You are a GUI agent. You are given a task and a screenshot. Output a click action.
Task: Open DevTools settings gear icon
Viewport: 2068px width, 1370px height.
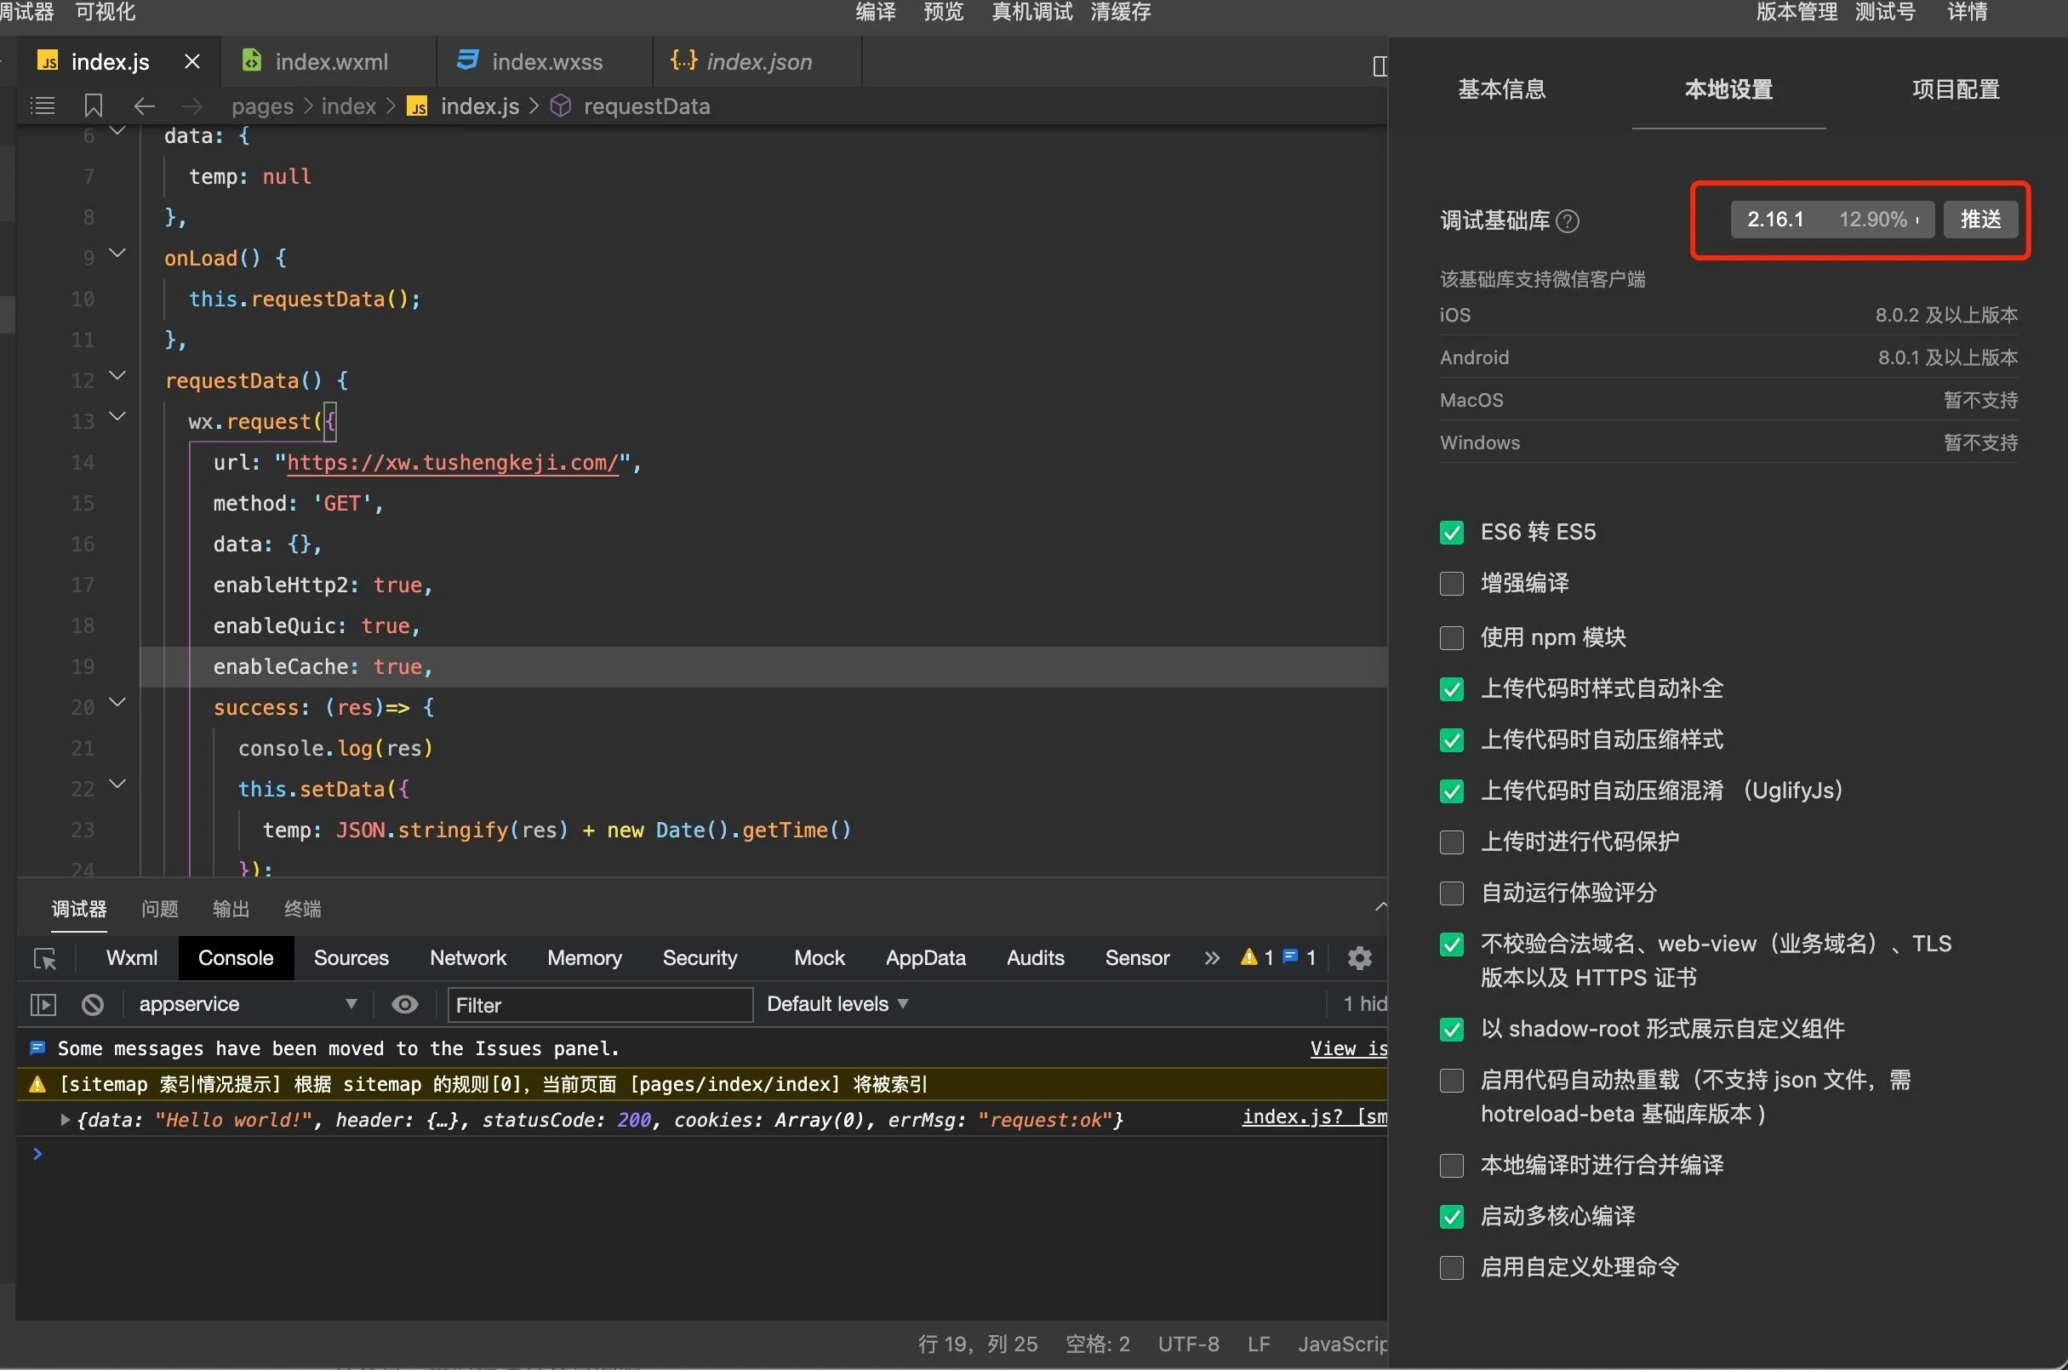(1358, 957)
